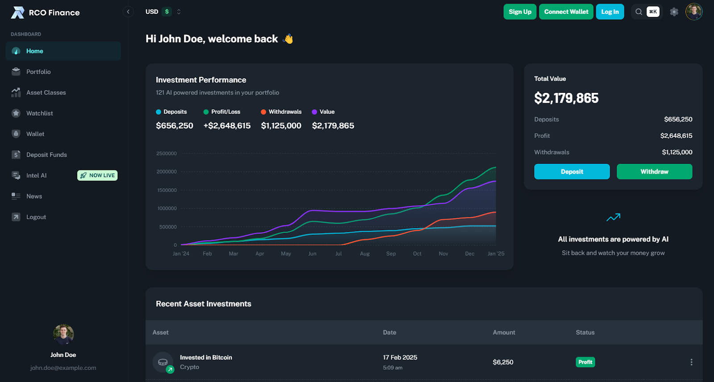Open the Invested in Bitcoin row

(x=424, y=362)
